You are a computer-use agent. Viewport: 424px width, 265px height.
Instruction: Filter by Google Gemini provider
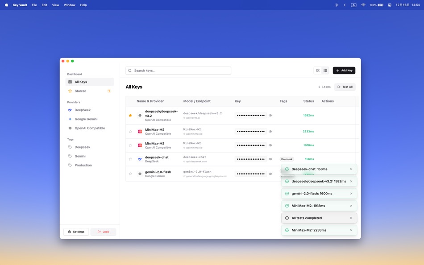click(90, 119)
